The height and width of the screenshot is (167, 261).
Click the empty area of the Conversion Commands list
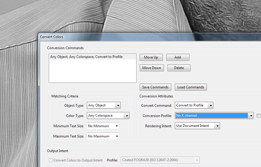click(93, 71)
